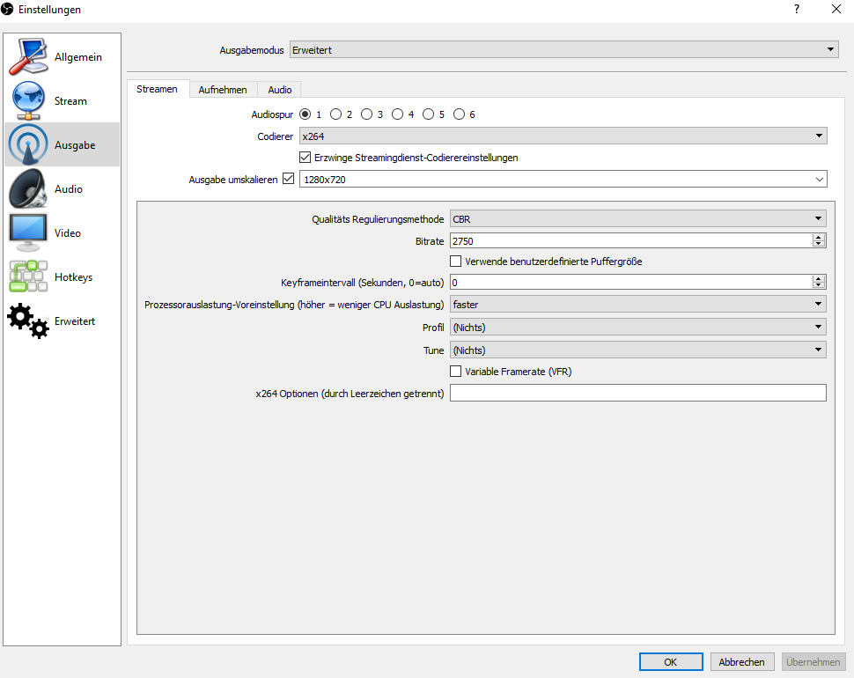Switch to the Aufnehmen tab
This screenshot has height=678, width=854.
tap(223, 90)
